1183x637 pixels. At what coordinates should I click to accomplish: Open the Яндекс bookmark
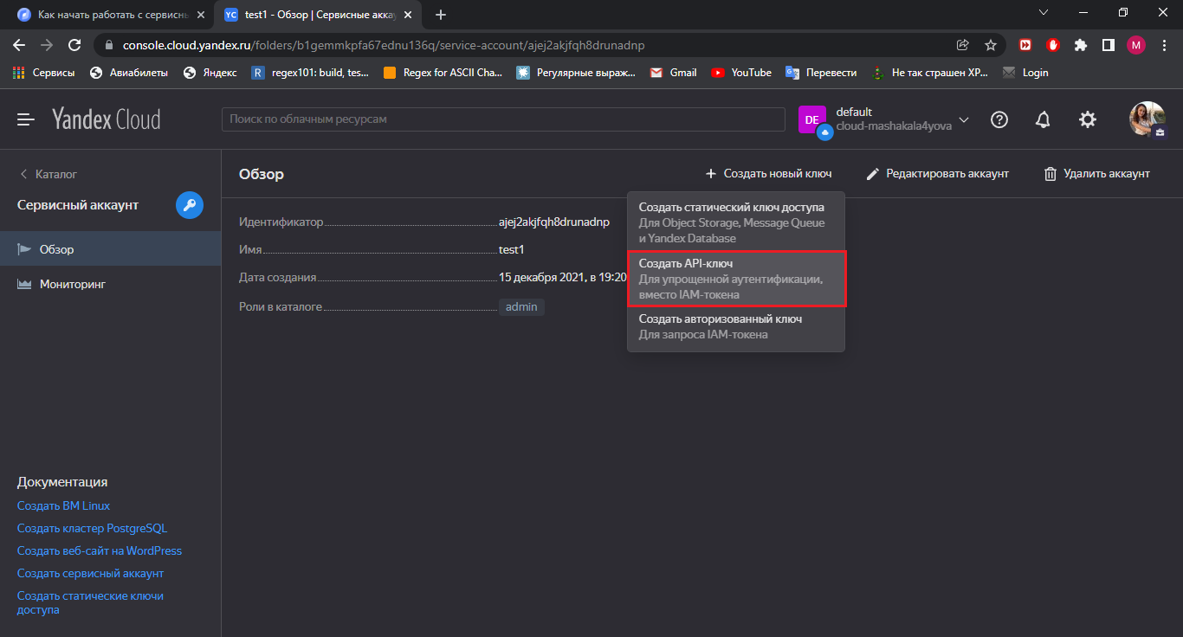point(210,73)
